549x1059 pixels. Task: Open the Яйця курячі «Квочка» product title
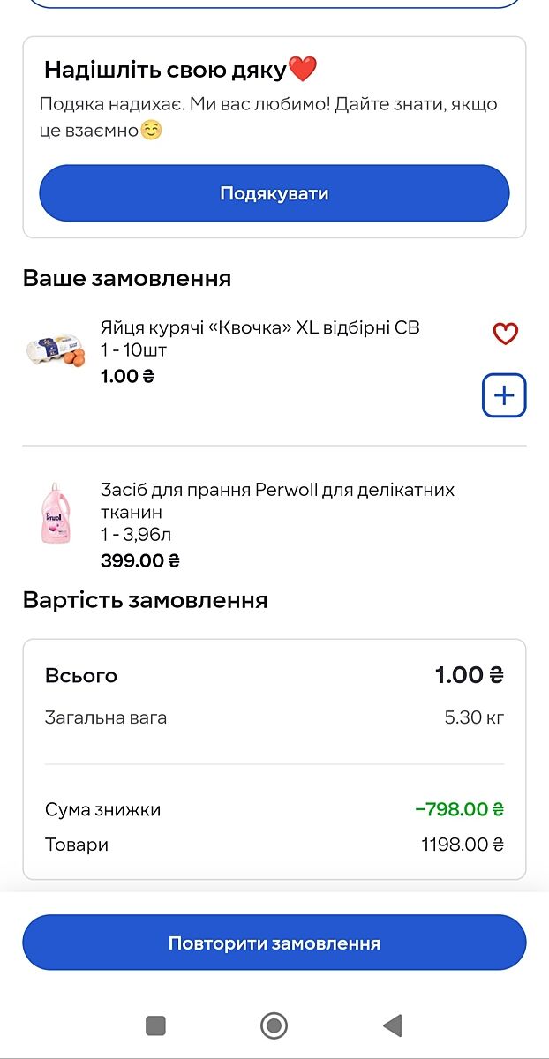tap(259, 327)
